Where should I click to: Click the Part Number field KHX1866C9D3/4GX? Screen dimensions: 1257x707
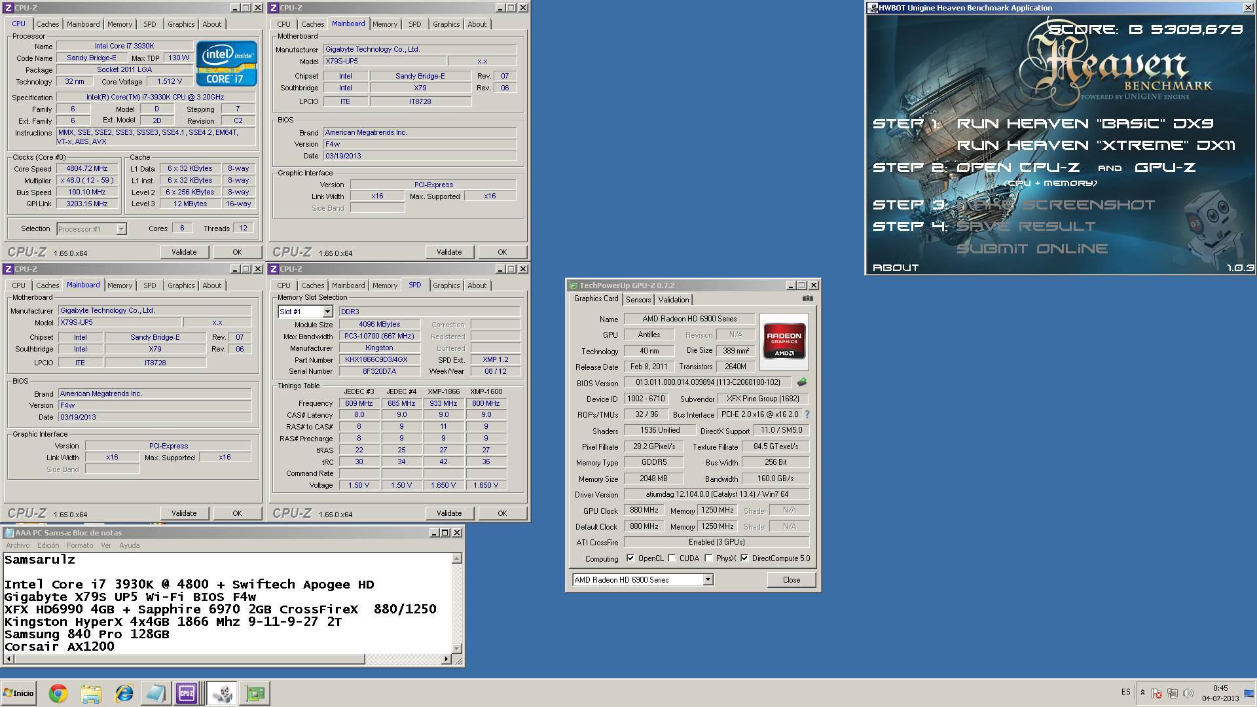pos(379,360)
